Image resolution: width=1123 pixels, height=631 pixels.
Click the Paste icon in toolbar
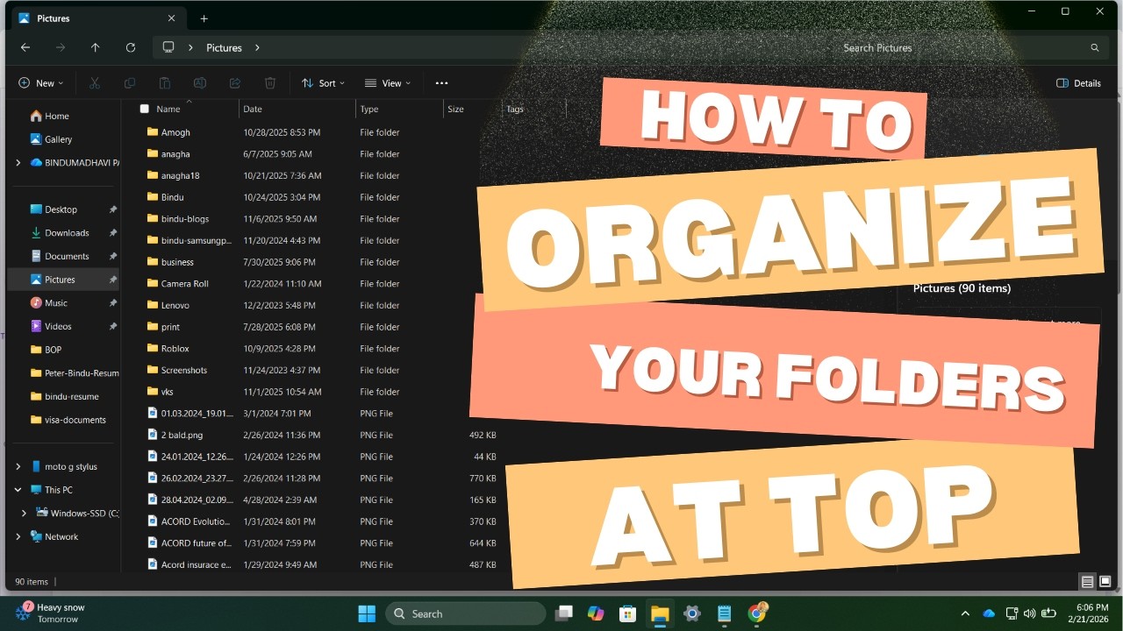tap(165, 83)
